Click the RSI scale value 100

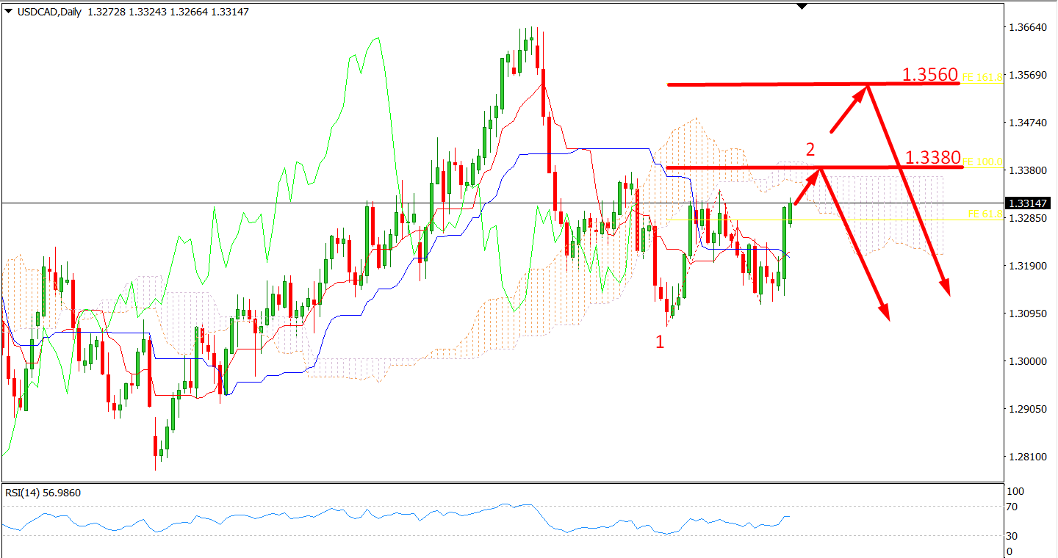[1014, 491]
